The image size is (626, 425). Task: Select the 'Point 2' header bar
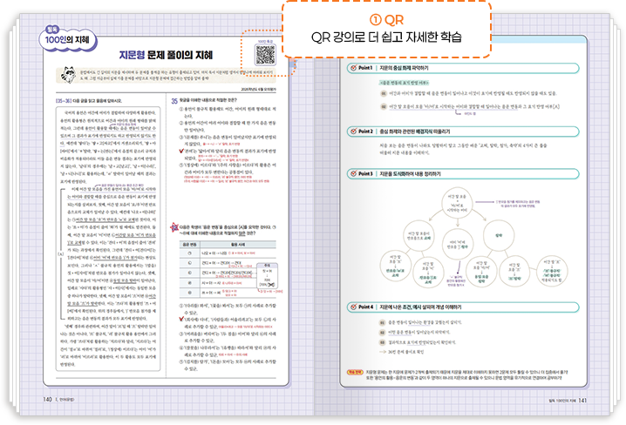point(463,132)
